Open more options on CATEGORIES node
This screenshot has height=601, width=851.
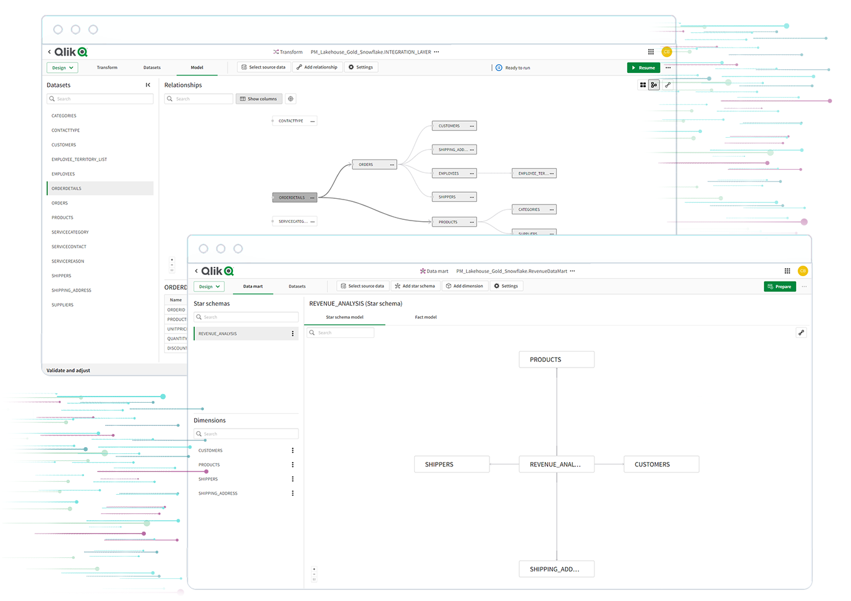551,210
